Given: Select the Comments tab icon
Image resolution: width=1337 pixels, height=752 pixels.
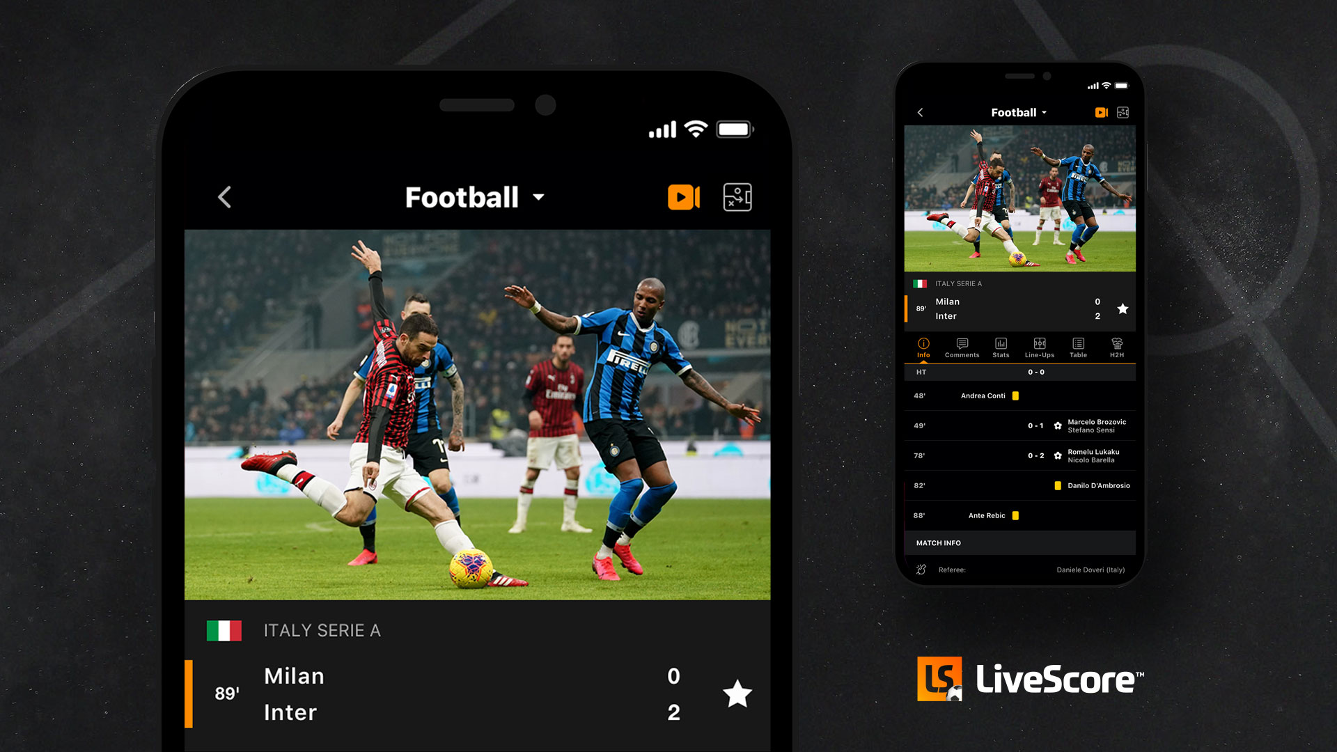Looking at the screenshot, I should click(x=959, y=347).
